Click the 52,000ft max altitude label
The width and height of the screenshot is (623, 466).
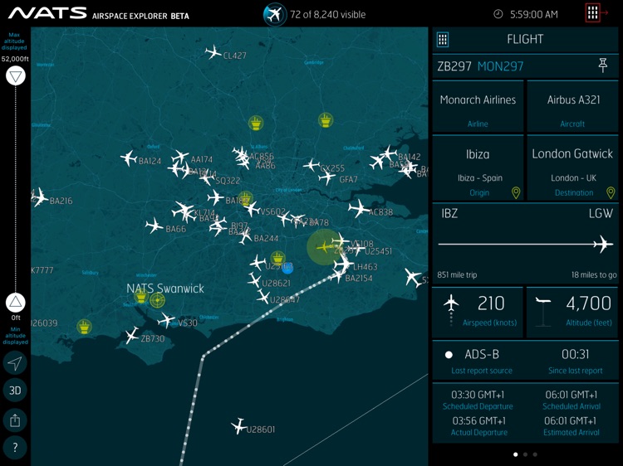(15, 59)
